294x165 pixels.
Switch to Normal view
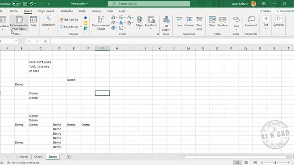(x=237, y=162)
